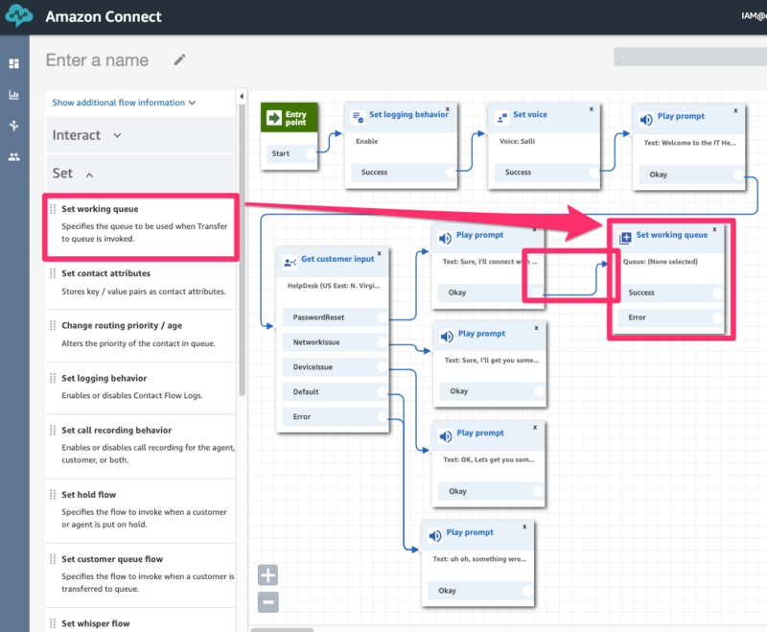
Task: Grab the Set hold flow drag handle
Action: pos(53,495)
